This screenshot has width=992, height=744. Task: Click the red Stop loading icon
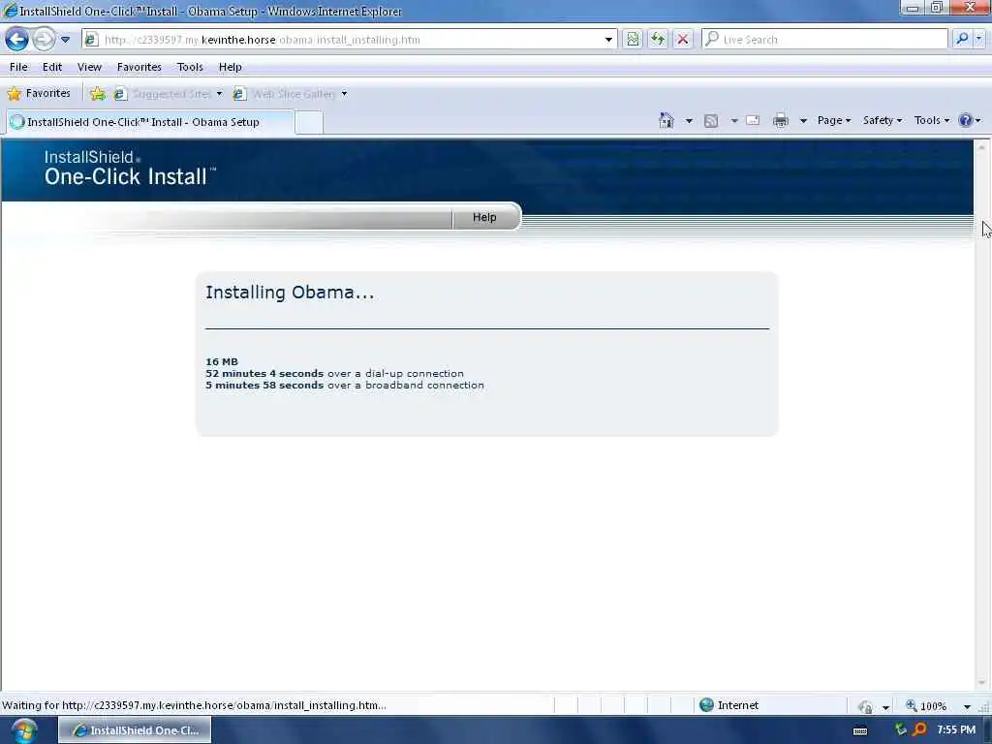[683, 39]
